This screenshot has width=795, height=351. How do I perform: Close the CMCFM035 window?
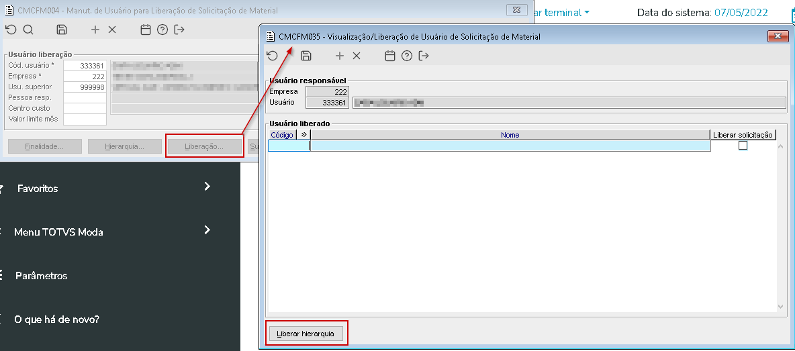[x=778, y=36]
